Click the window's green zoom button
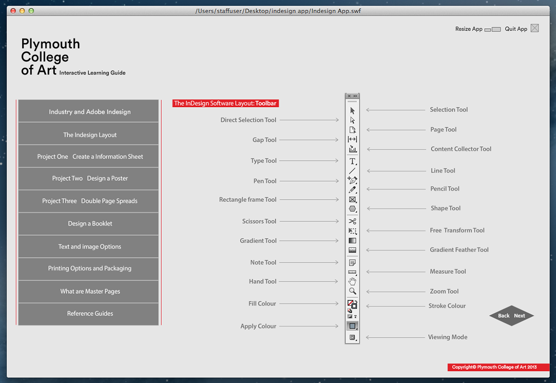 31,11
